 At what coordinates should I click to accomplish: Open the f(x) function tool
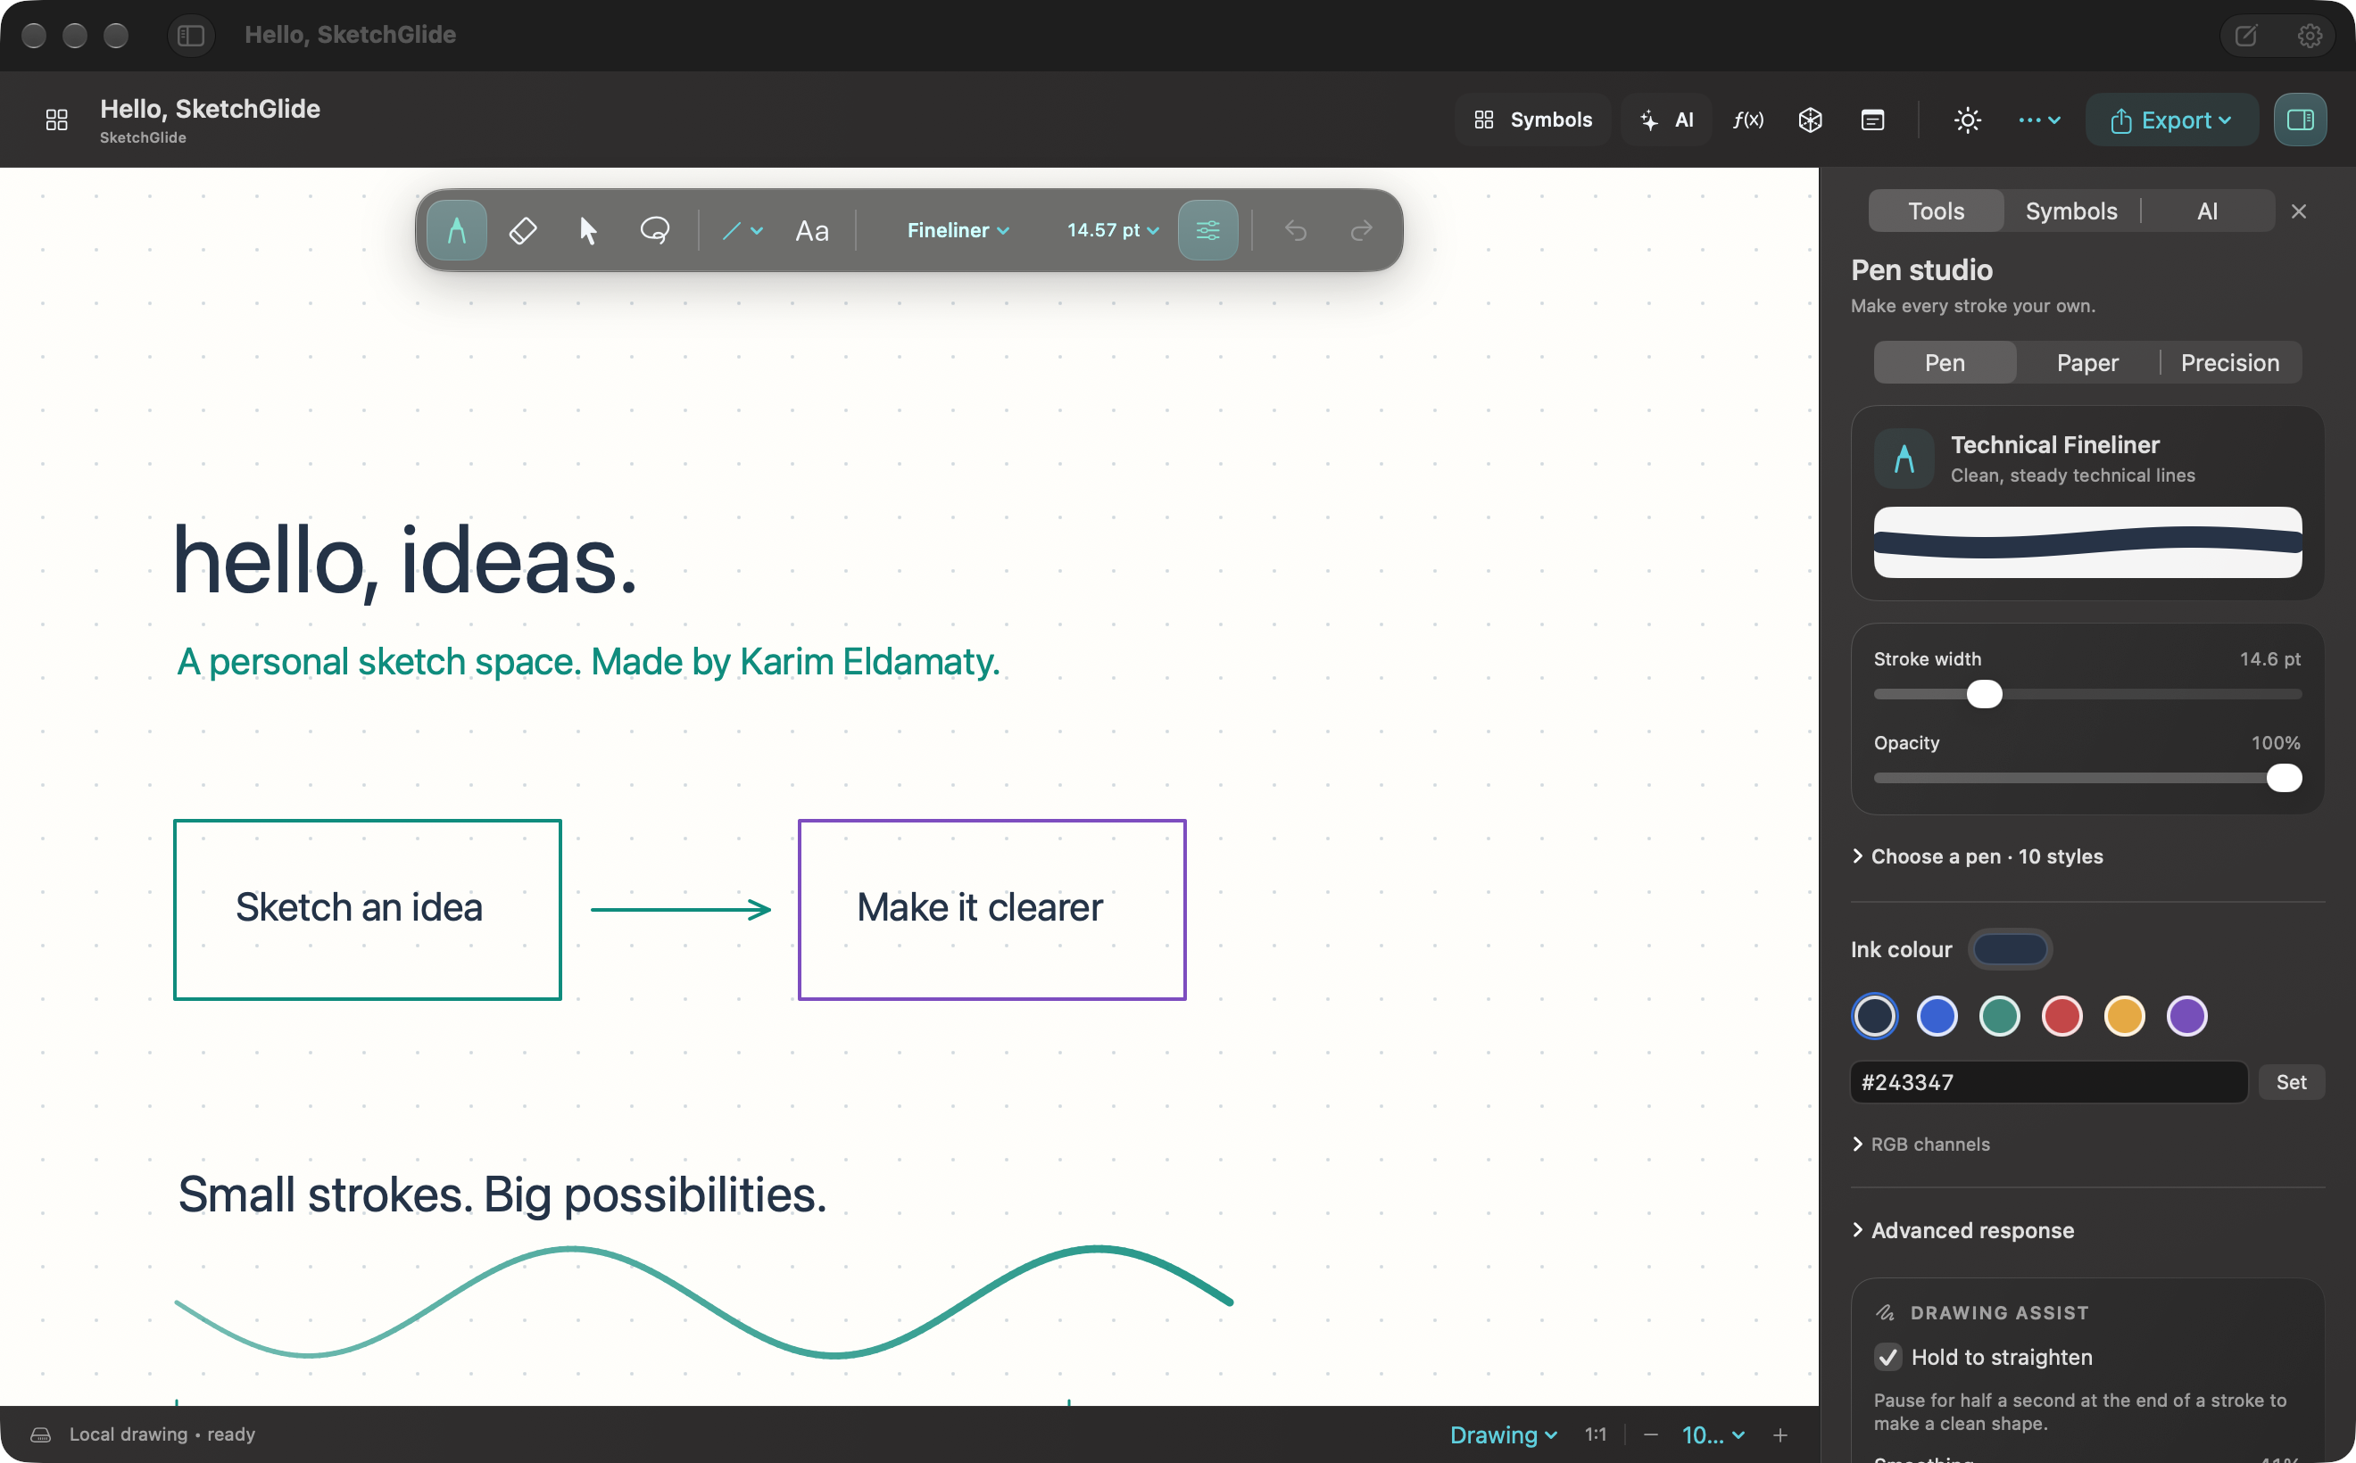pos(1747,120)
